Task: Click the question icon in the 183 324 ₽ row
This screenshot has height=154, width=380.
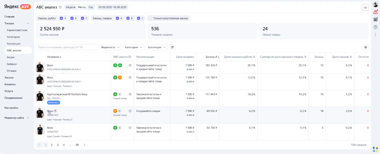Action: (130, 65)
